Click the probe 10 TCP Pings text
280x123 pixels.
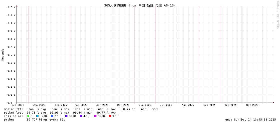[46, 120]
